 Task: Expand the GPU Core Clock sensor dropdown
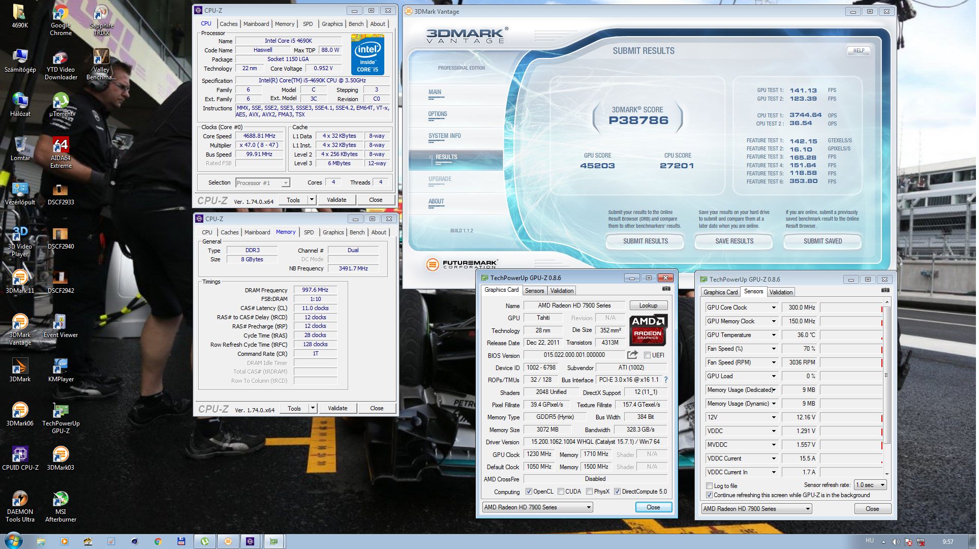[774, 308]
